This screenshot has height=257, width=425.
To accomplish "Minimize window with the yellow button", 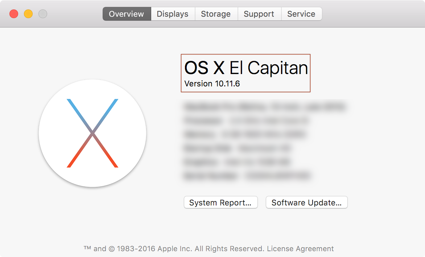I will coord(28,14).
